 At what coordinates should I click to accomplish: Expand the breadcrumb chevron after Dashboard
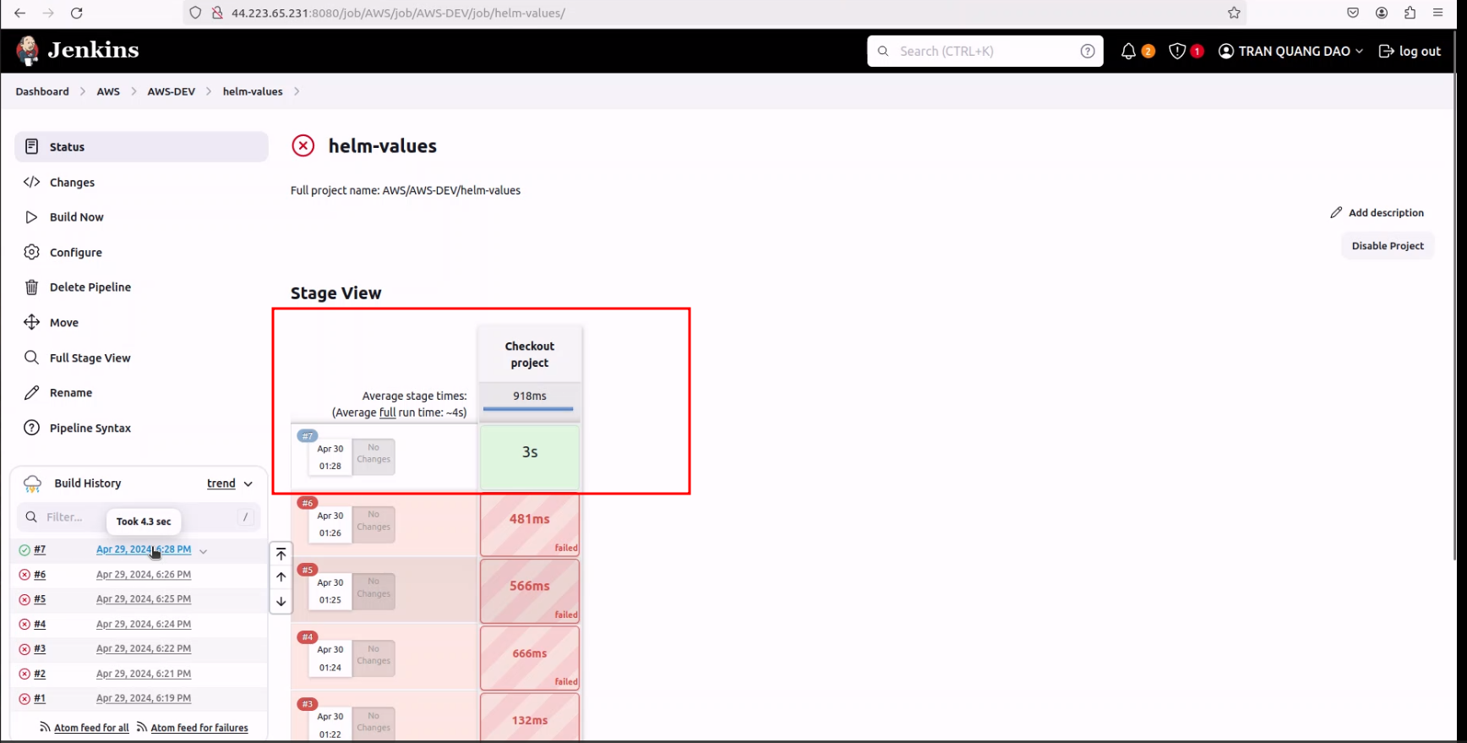pos(83,91)
